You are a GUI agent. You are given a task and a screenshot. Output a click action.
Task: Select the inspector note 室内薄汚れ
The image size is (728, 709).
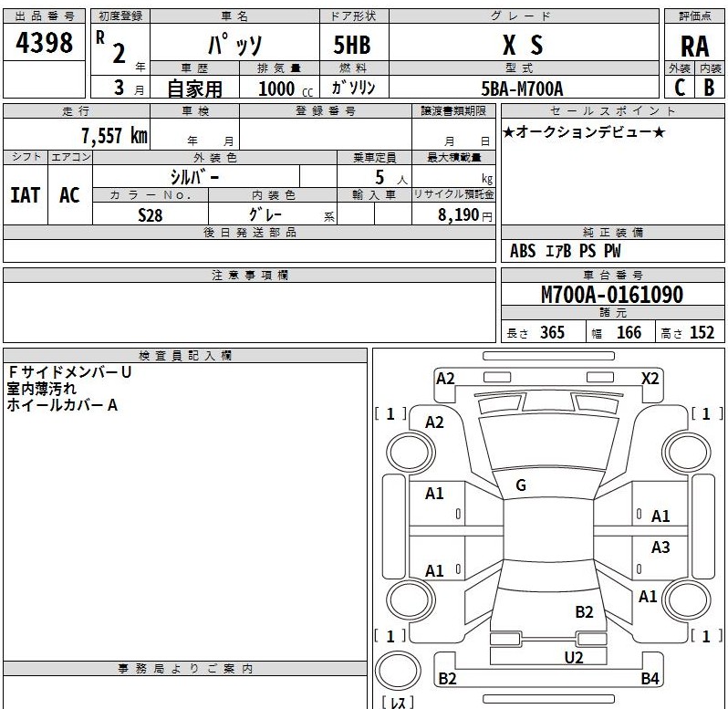(41, 388)
